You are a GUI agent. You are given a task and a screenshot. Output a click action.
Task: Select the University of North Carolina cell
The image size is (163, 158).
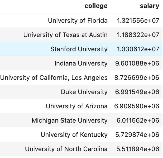click(x=66, y=149)
